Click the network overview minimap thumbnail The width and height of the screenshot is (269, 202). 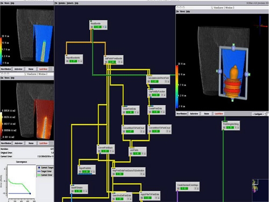(x=260, y=190)
